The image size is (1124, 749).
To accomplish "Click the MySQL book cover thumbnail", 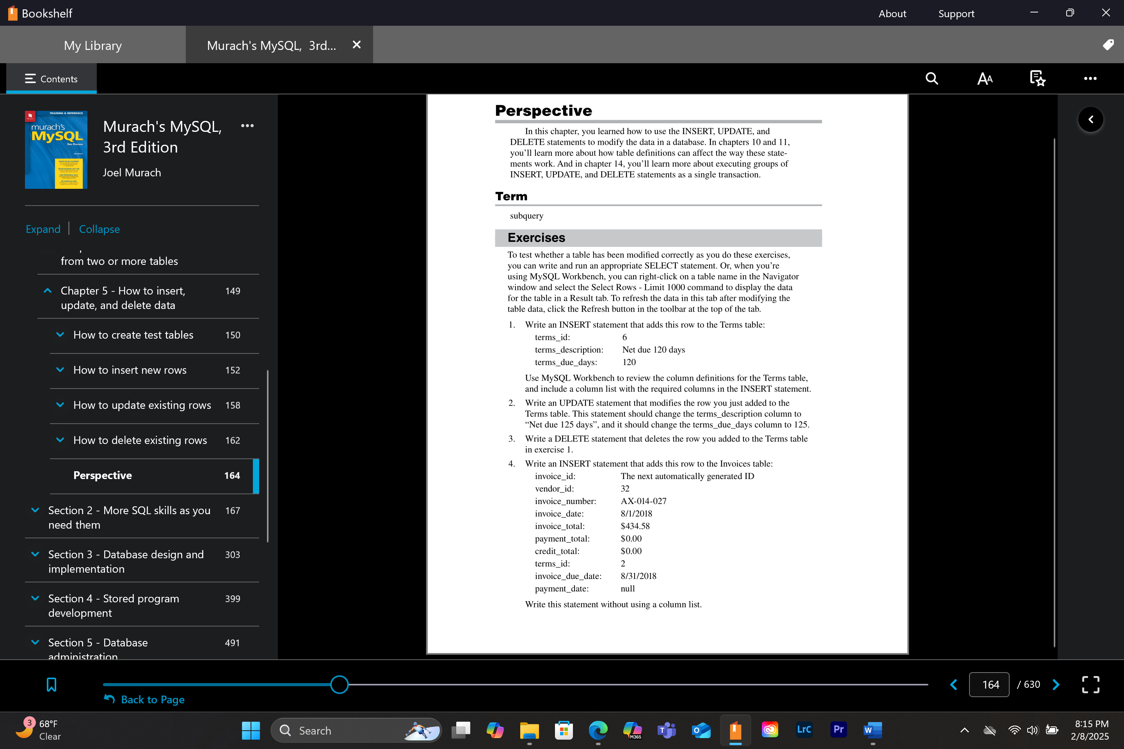I will coord(56,149).
